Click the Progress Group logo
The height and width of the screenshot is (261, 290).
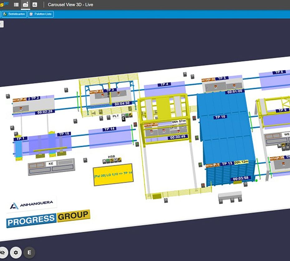click(48, 219)
